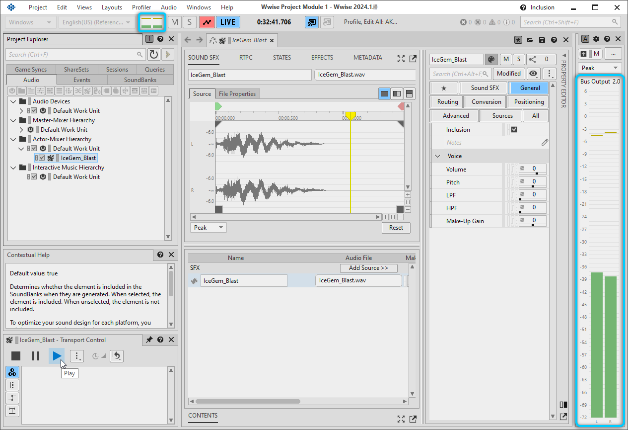Click the Save icon in Property Editor header

click(542, 40)
